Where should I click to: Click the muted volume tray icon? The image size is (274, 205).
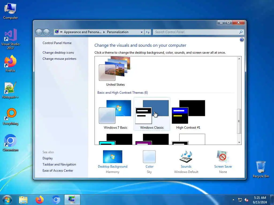click(x=246, y=200)
